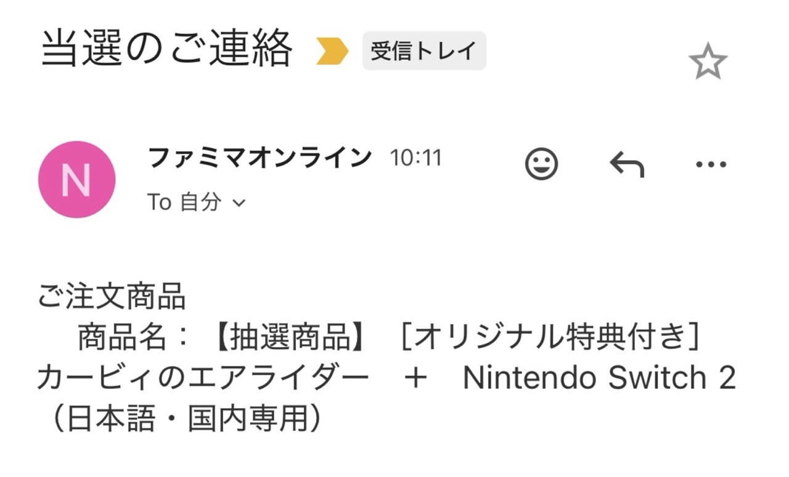The height and width of the screenshot is (477, 789).
Task: Reply using the curved arrow icon
Action: (x=626, y=164)
